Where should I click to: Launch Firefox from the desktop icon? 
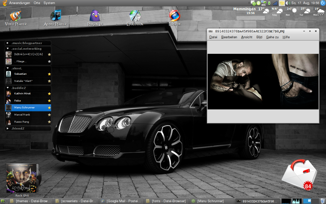(x=175, y=16)
